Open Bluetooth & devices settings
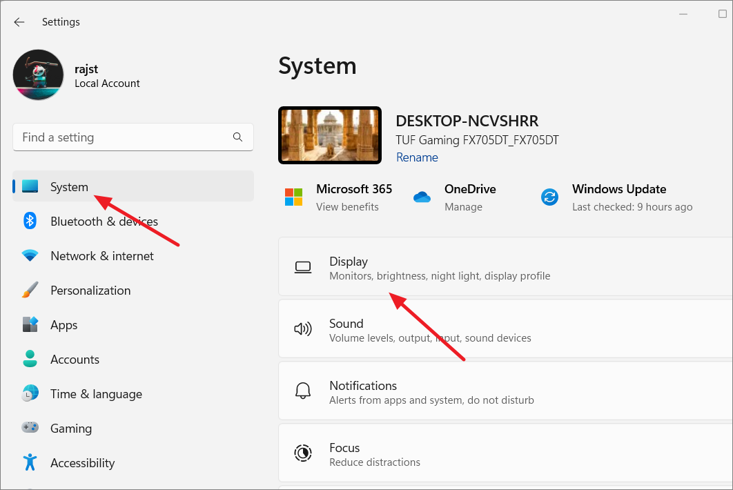The height and width of the screenshot is (490, 733). (x=133, y=221)
